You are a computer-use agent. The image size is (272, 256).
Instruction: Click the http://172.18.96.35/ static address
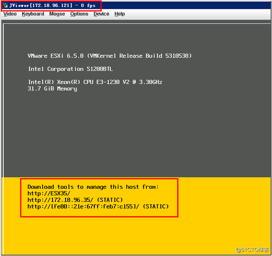[x=75, y=200]
